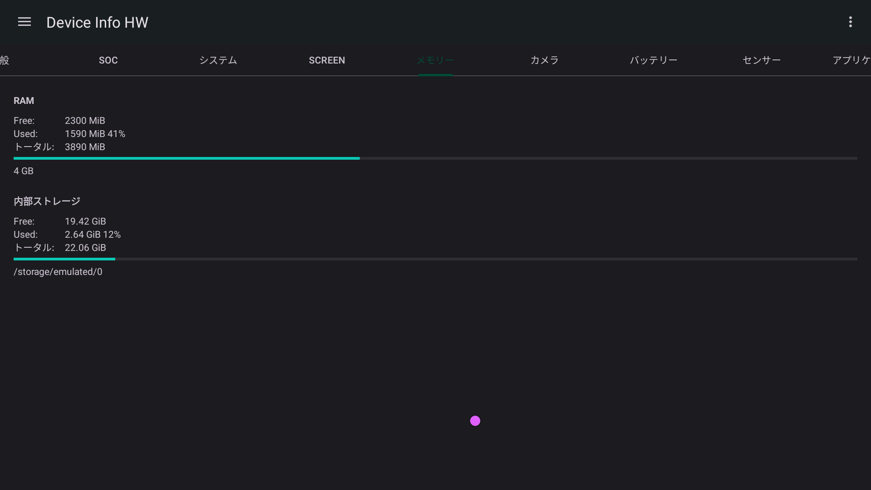This screenshot has width=871, height=490.
Task: Select the メモリー tab
Action: tap(435, 60)
